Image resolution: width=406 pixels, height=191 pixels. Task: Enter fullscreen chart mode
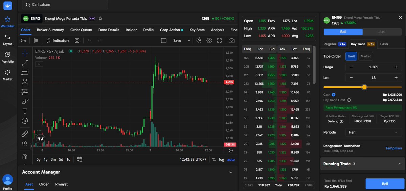coord(220,41)
